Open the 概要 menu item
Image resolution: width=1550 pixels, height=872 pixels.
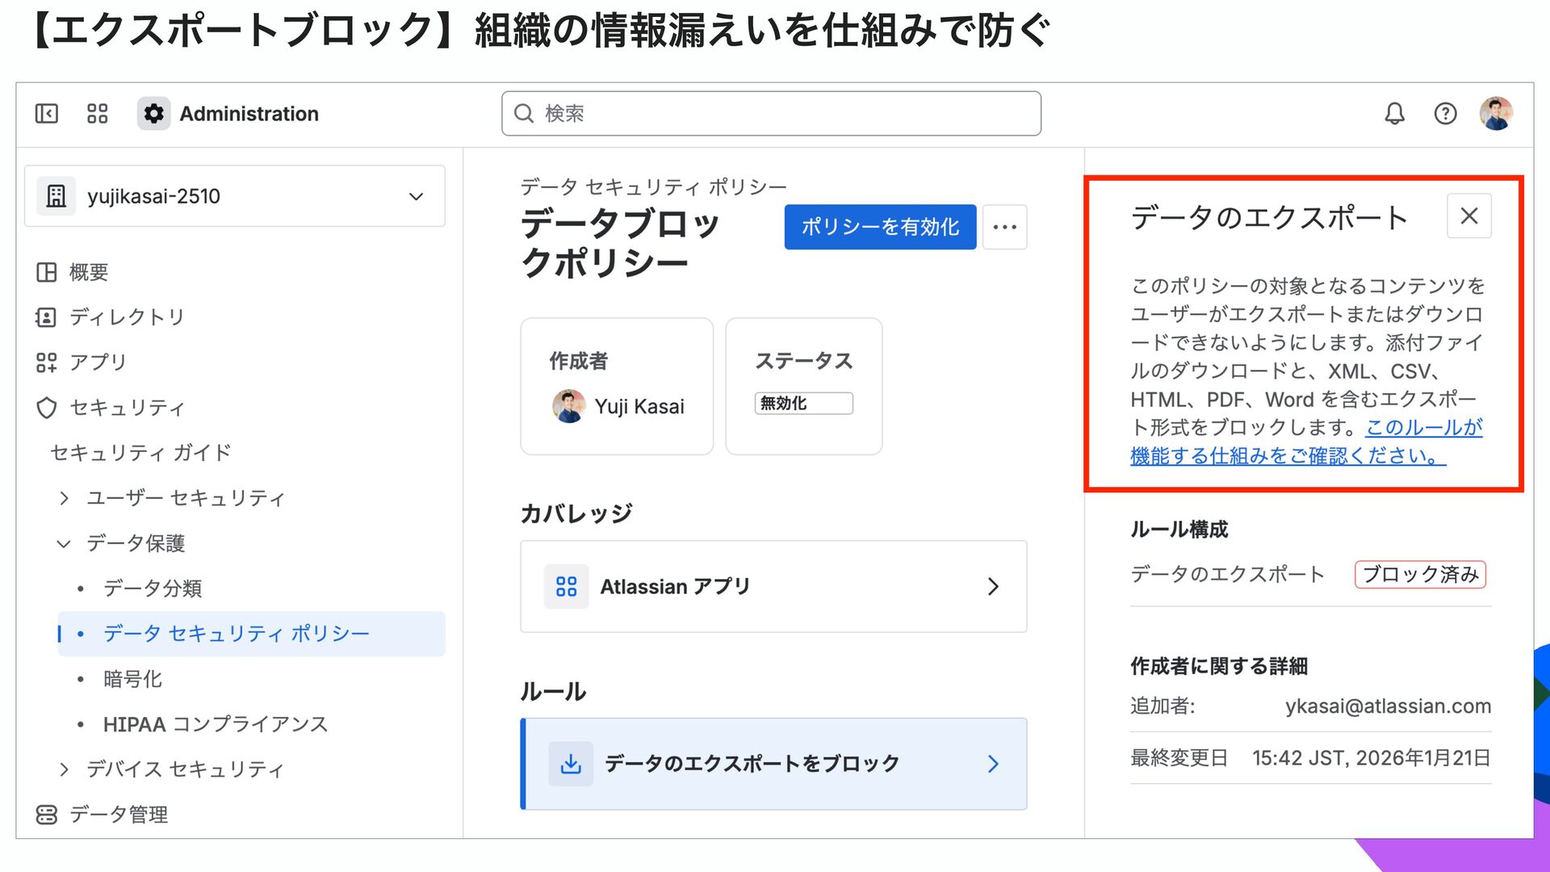pos(88,272)
